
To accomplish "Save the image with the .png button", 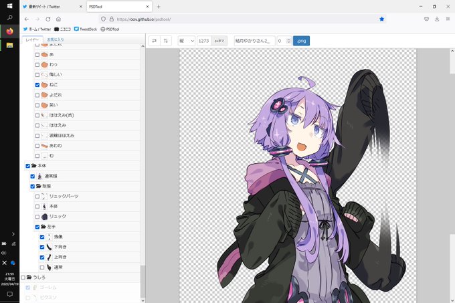I will tap(301, 41).
